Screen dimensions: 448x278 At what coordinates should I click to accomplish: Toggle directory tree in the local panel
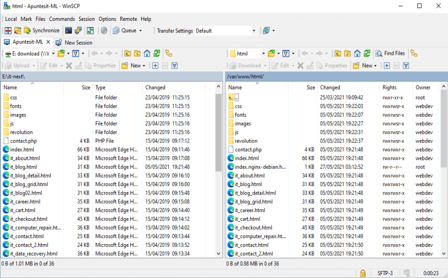pyautogui.click(x=169, y=53)
